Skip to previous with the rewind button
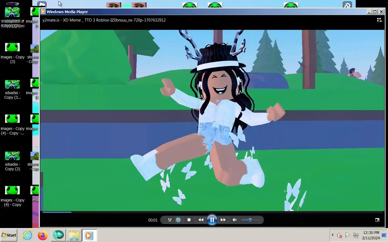388x242 pixels. [201, 220]
